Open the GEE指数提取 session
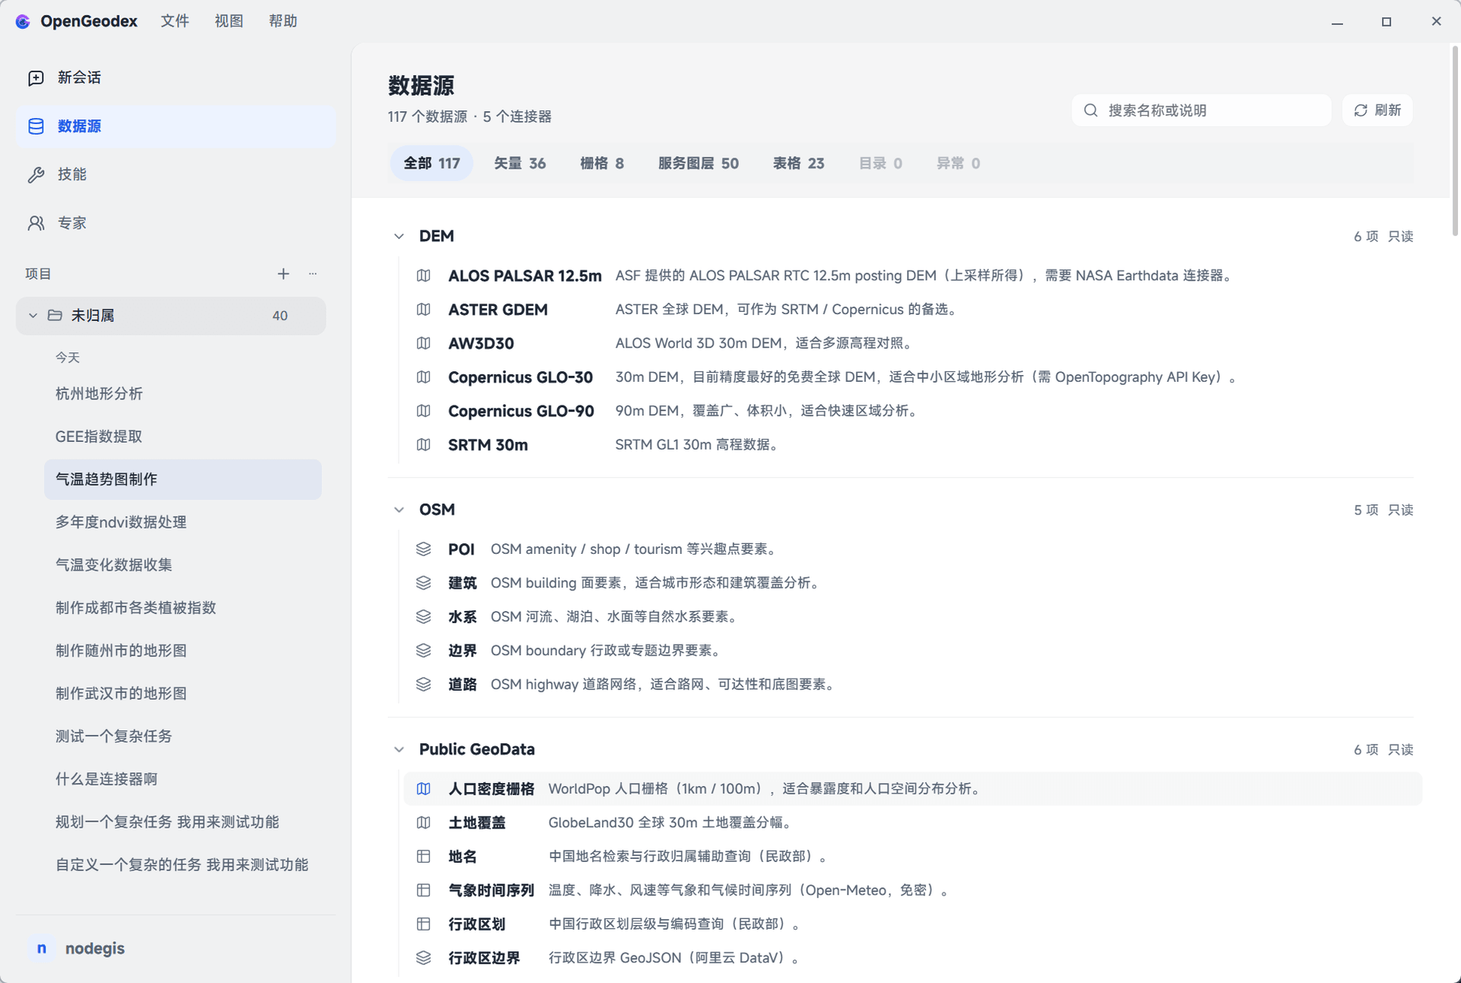 click(183, 437)
